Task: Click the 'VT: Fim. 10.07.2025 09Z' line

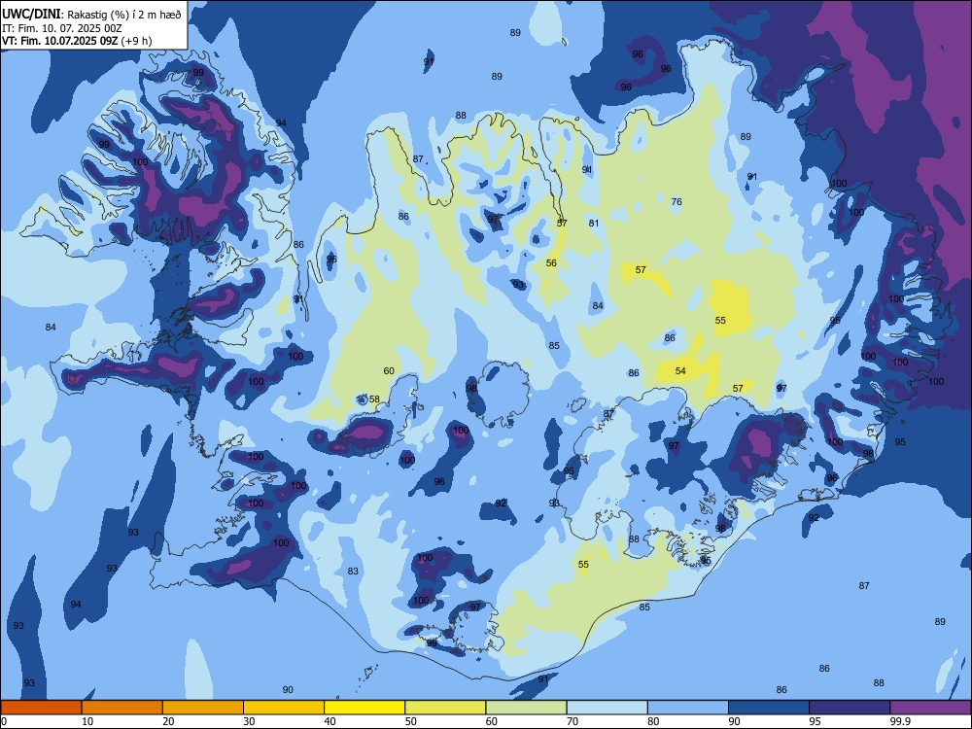Action: [x=60, y=41]
